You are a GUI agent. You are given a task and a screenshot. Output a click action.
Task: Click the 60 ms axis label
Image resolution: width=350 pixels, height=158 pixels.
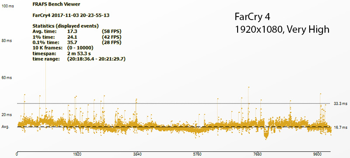(x=7, y=78)
